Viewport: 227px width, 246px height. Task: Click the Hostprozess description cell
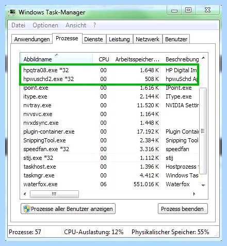(x=182, y=167)
